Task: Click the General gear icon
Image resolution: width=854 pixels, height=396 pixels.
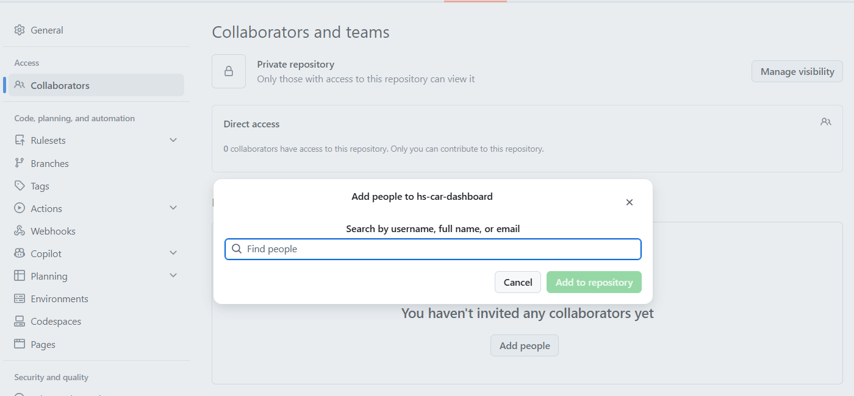Action: pos(20,30)
